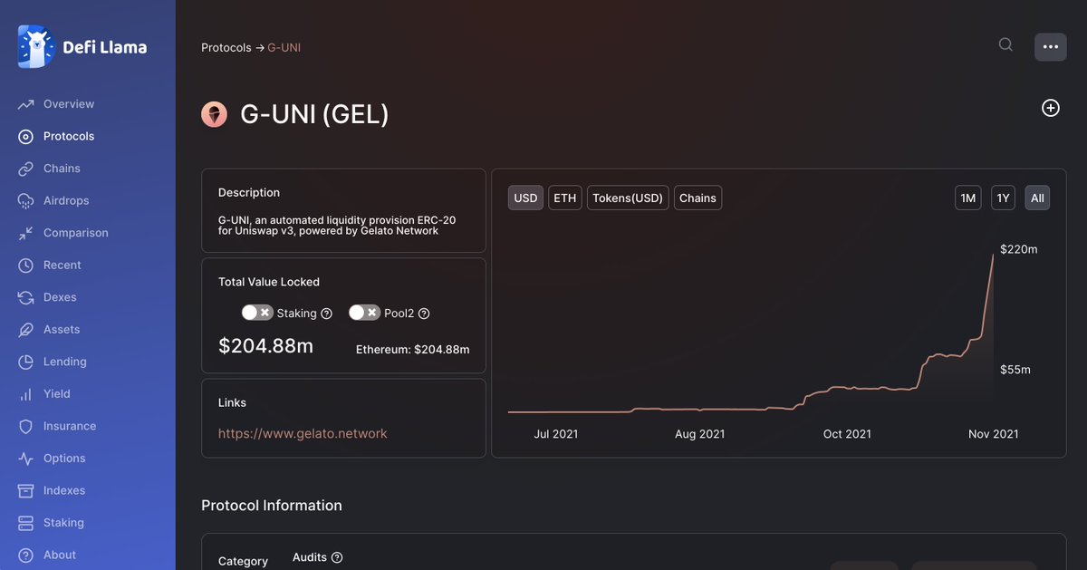Click the TVL chart peak near $220m
The width and height of the screenshot is (1087, 570).
point(993,256)
